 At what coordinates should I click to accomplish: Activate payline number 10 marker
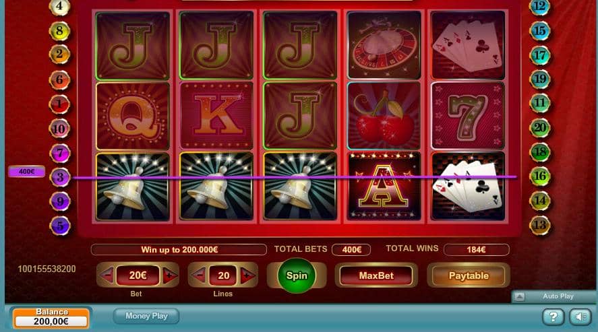(59, 129)
